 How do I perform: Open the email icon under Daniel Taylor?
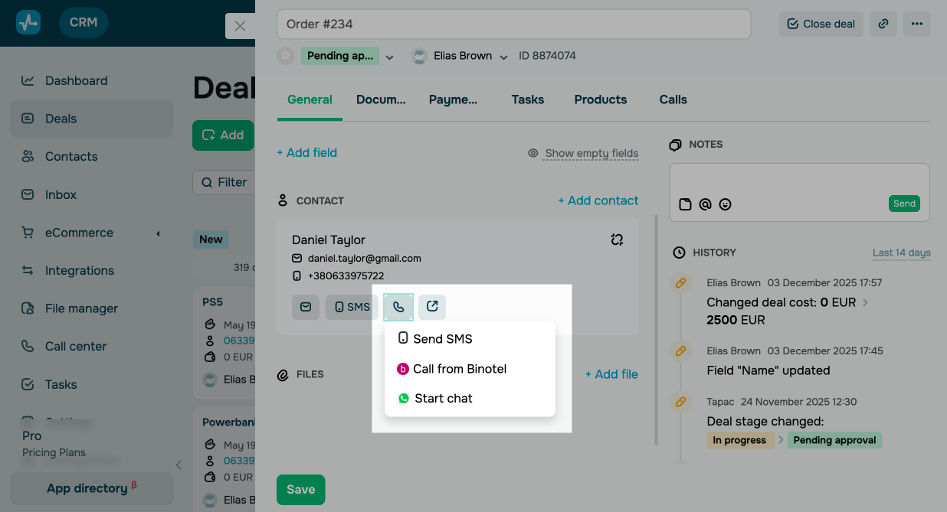pyautogui.click(x=306, y=306)
